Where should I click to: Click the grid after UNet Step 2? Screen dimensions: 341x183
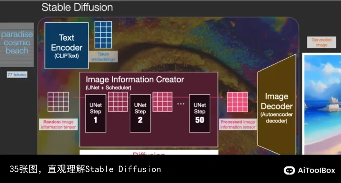point(162,102)
